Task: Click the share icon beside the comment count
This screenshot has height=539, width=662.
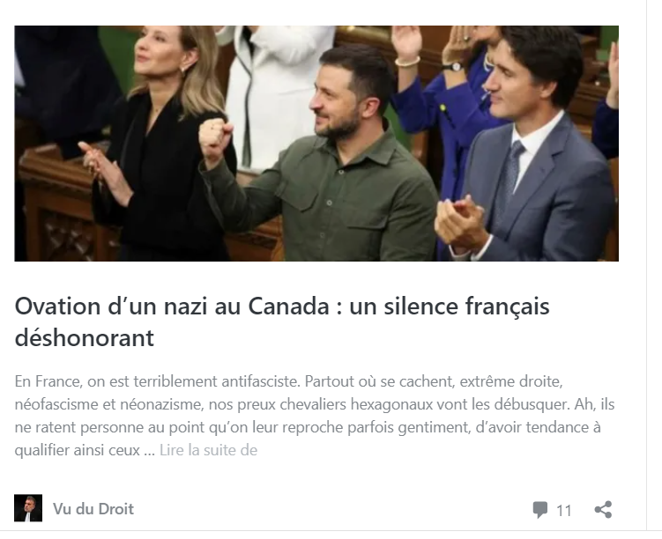Action: tap(603, 509)
